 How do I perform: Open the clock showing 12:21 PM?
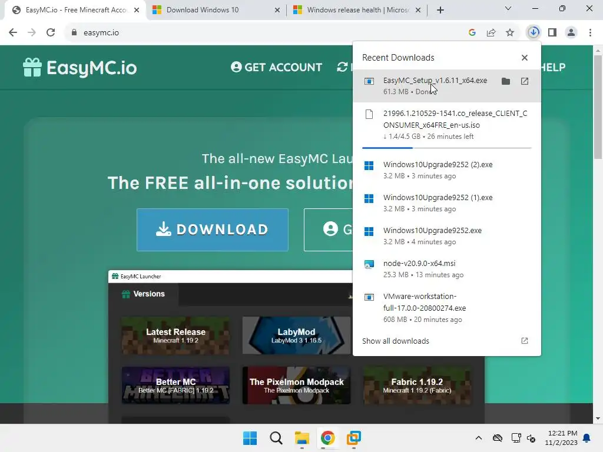[561, 438]
